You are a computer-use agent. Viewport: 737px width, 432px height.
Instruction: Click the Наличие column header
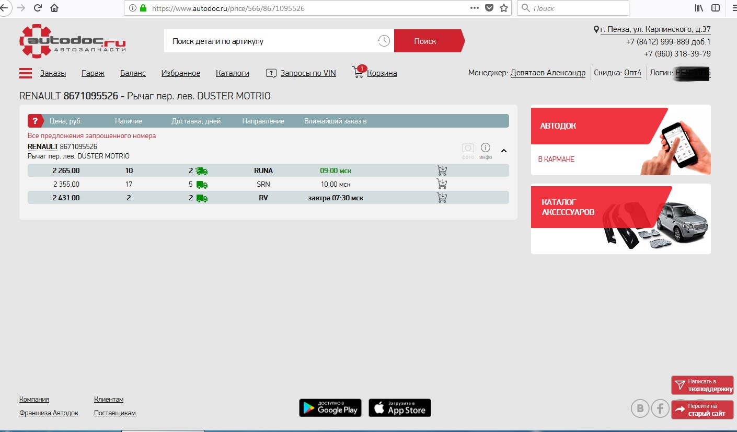pyautogui.click(x=129, y=121)
